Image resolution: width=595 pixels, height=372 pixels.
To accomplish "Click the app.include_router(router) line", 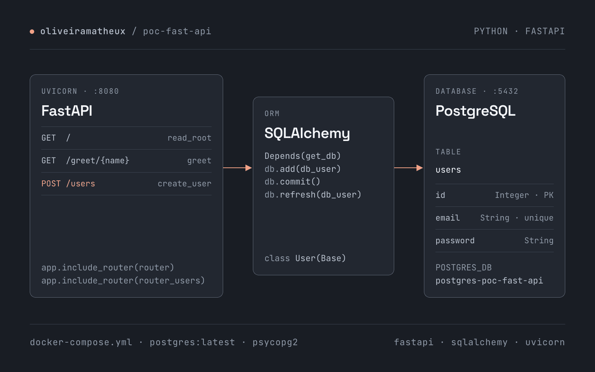I will click(x=108, y=267).
